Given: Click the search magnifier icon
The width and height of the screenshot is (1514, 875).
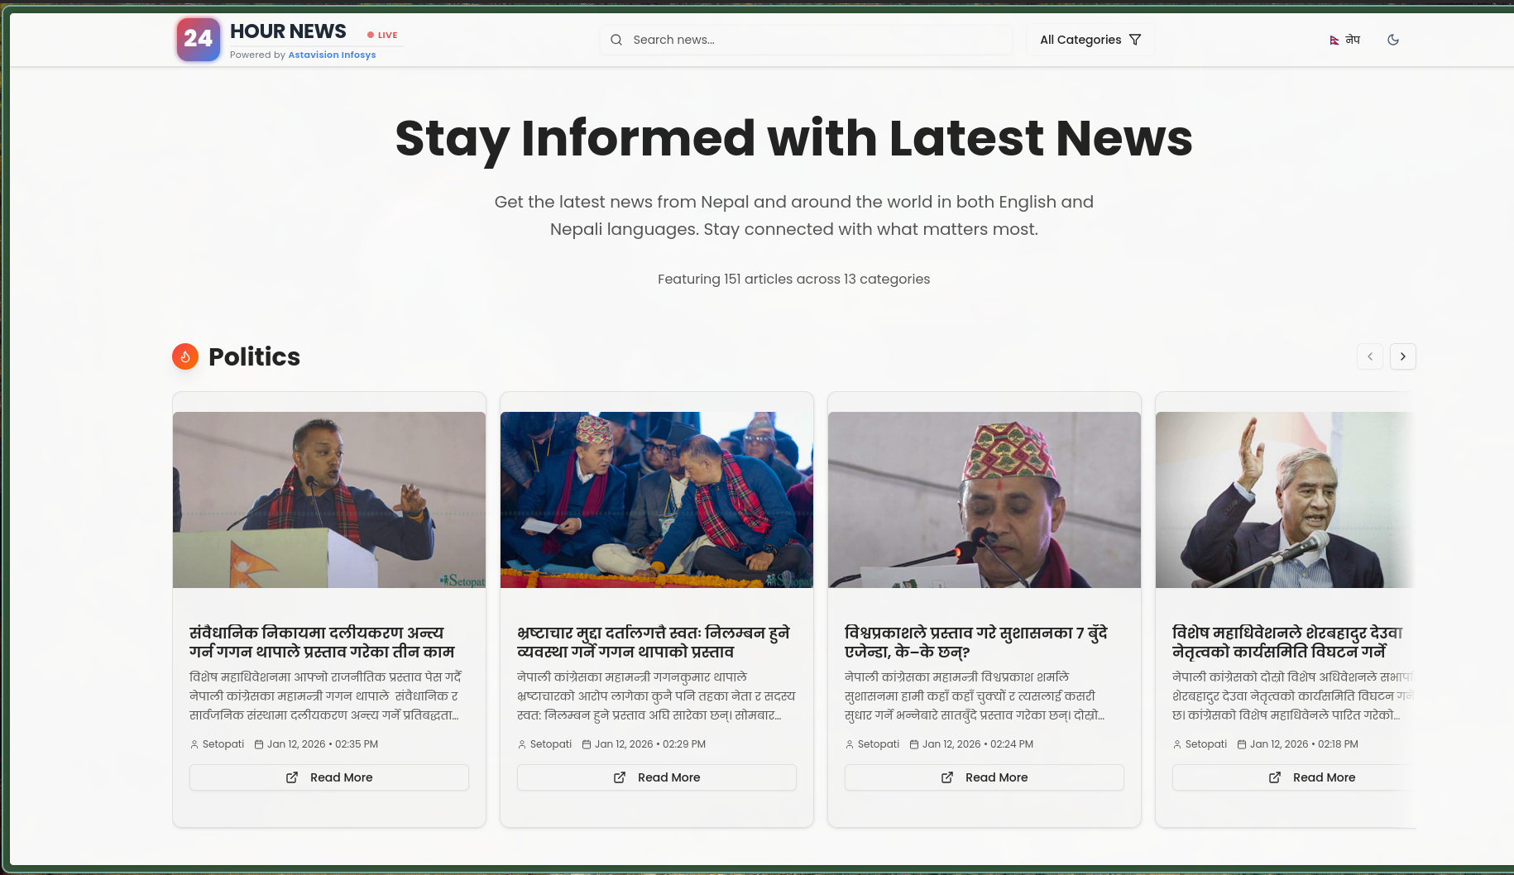Looking at the screenshot, I should click(x=616, y=39).
